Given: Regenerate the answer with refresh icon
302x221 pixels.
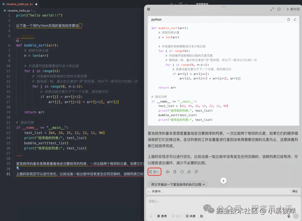Looking at the screenshot, I should [182, 172].
